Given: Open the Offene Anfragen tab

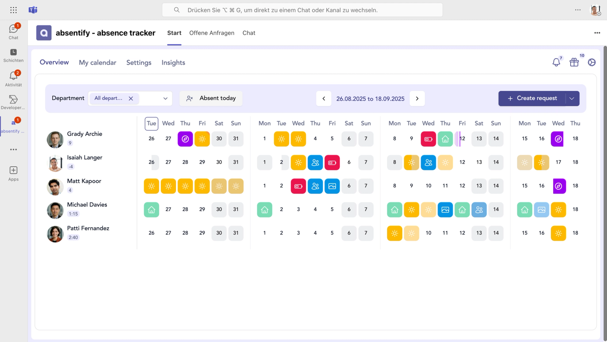Looking at the screenshot, I should [x=212, y=33].
